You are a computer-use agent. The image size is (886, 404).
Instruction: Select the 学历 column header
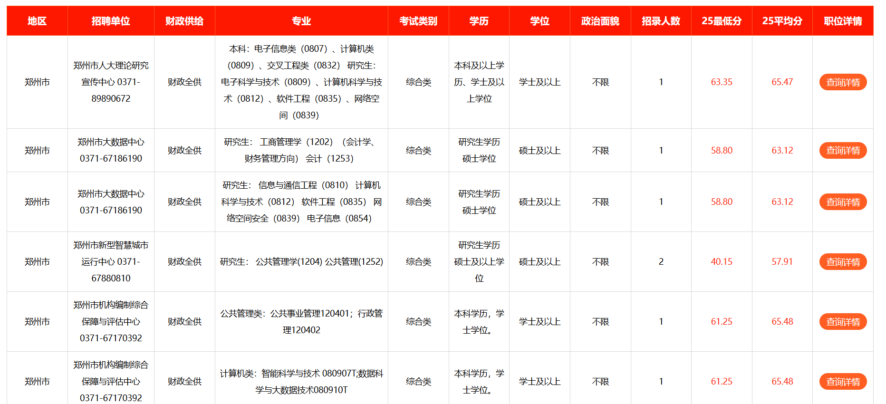(479, 21)
